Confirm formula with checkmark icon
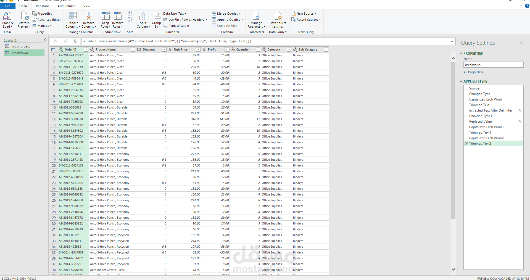The width and height of the screenshot is (530, 280). point(66,41)
